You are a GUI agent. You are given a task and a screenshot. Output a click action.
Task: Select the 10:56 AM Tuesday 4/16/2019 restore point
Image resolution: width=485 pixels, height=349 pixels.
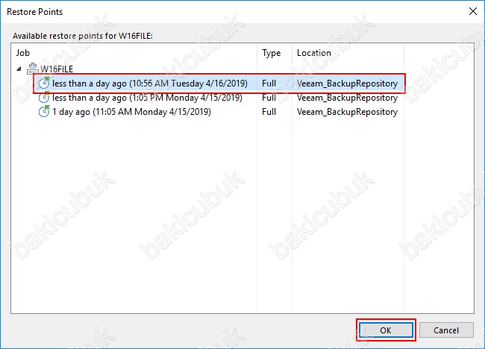click(149, 84)
